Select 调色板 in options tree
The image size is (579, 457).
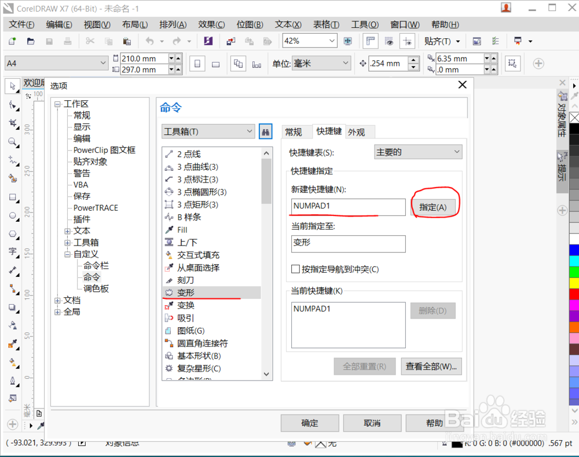96,288
